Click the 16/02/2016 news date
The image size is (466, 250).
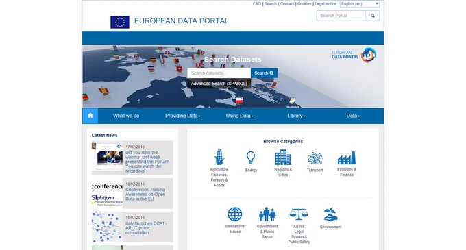pos(135,184)
